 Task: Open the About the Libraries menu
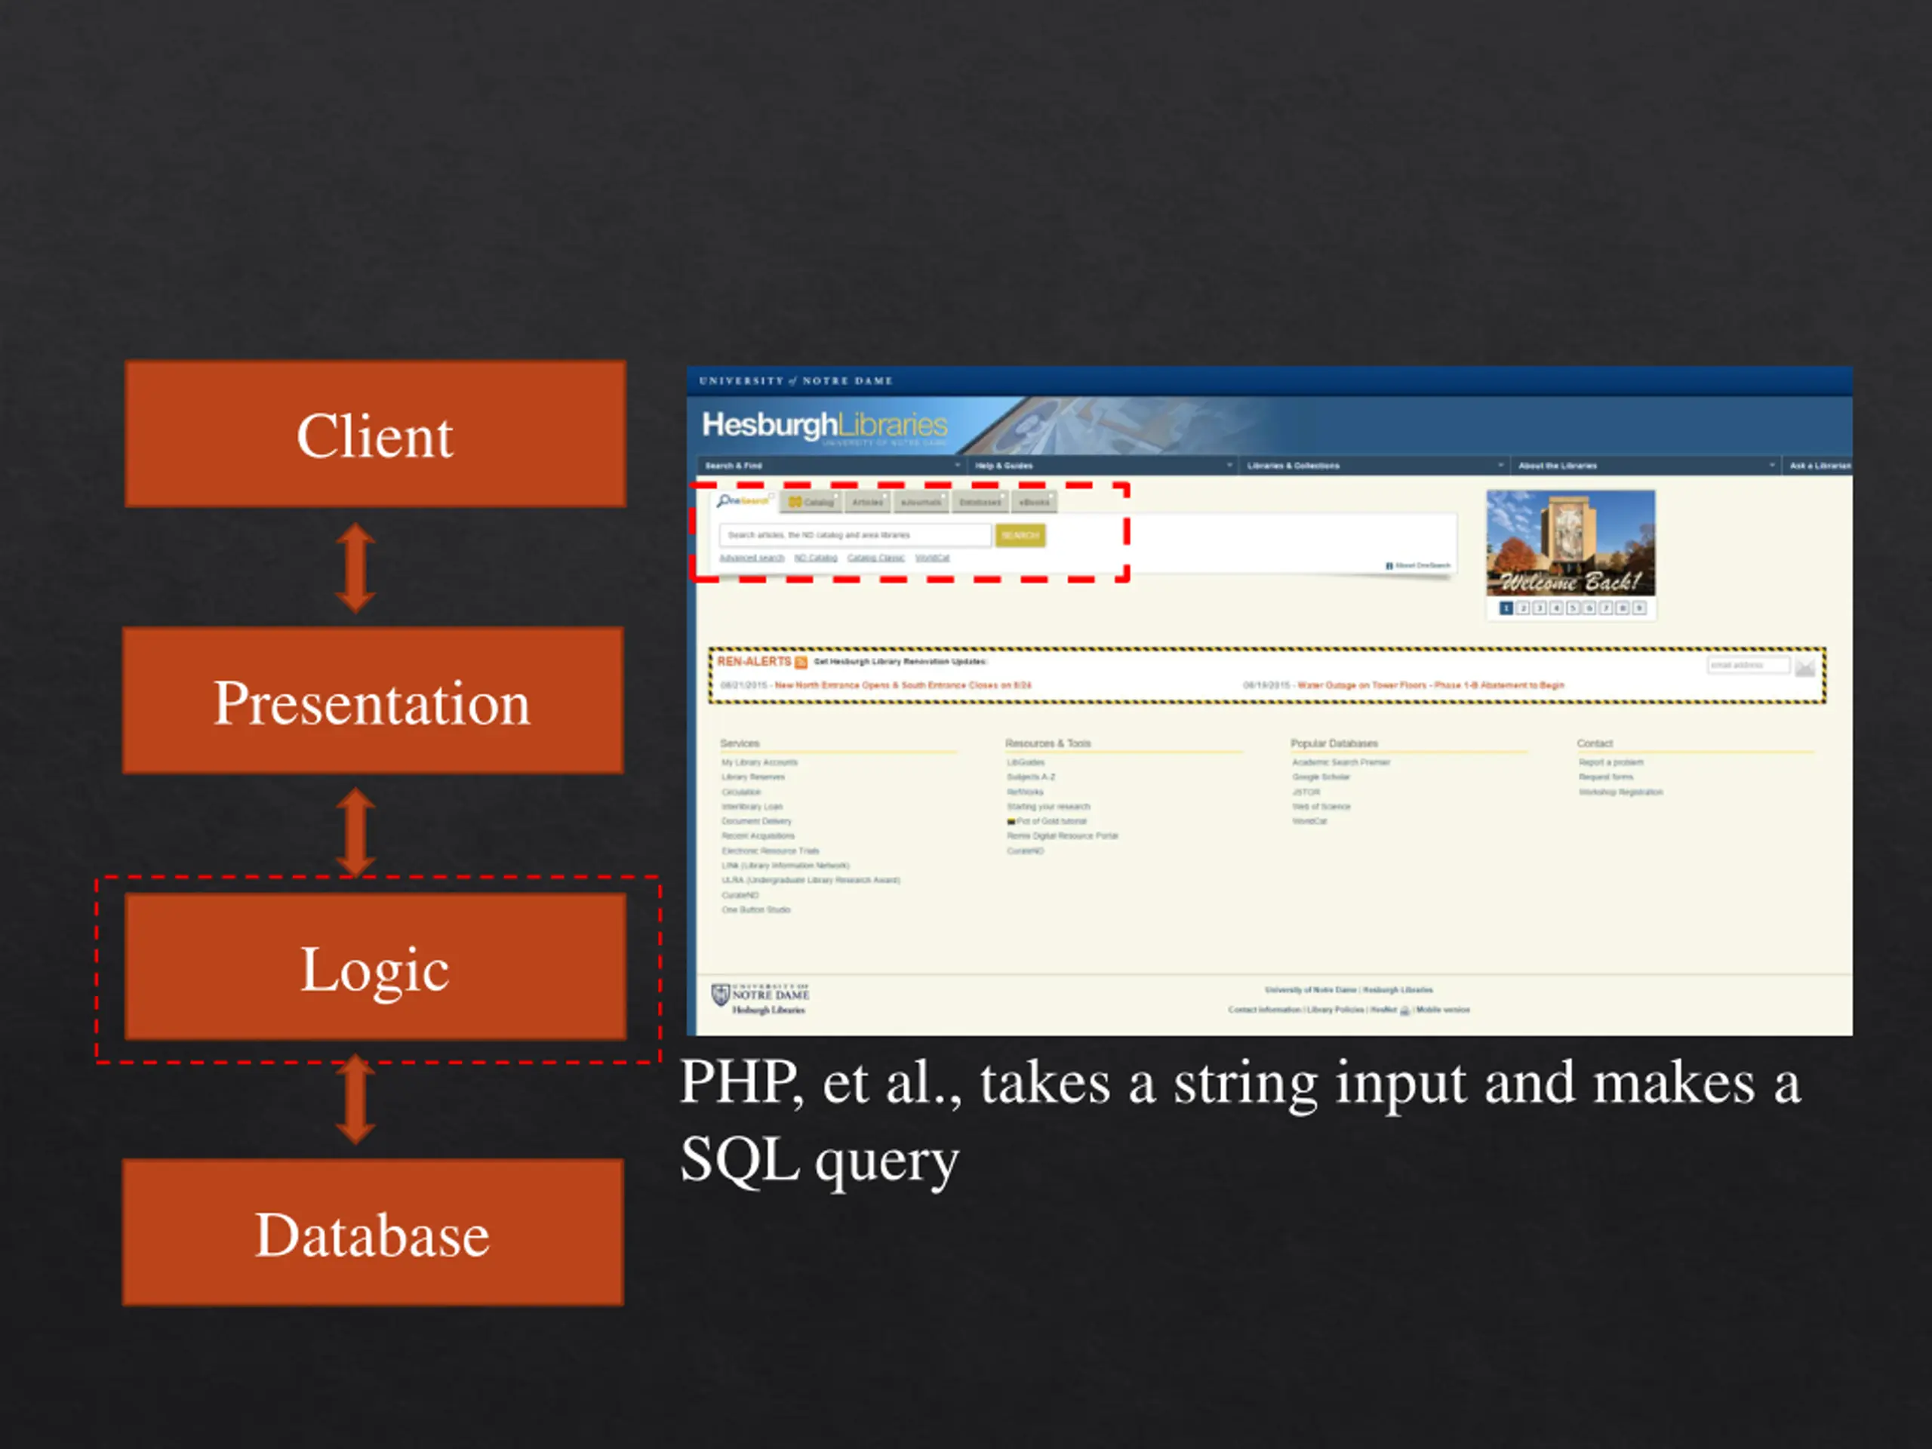click(1645, 466)
